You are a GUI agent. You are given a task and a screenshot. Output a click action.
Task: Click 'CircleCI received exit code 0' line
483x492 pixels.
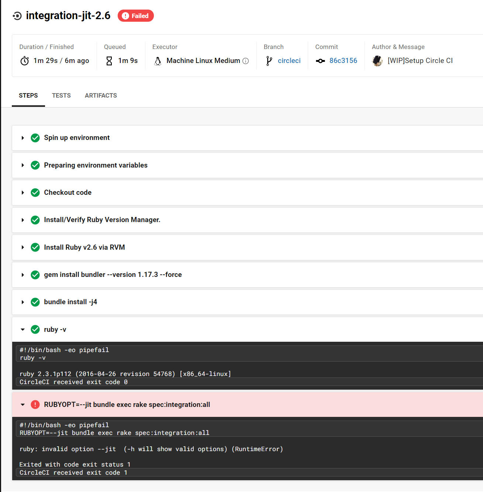(x=73, y=382)
